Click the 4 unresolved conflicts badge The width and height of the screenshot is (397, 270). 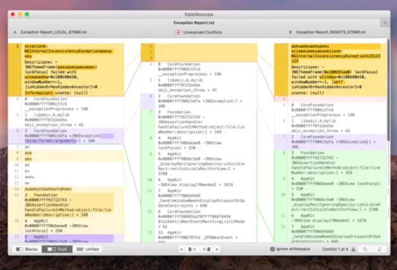pyautogui.click(x=178, y=32)
